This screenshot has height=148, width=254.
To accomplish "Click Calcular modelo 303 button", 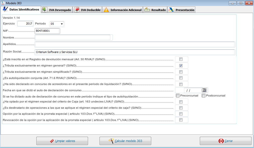I will coord(125,141).
